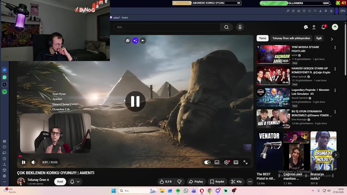Image resolution: width=347 pixels, height=195 pixels.
Task: Open the speed dial grid in sidebar
Action: coord(4,141)
